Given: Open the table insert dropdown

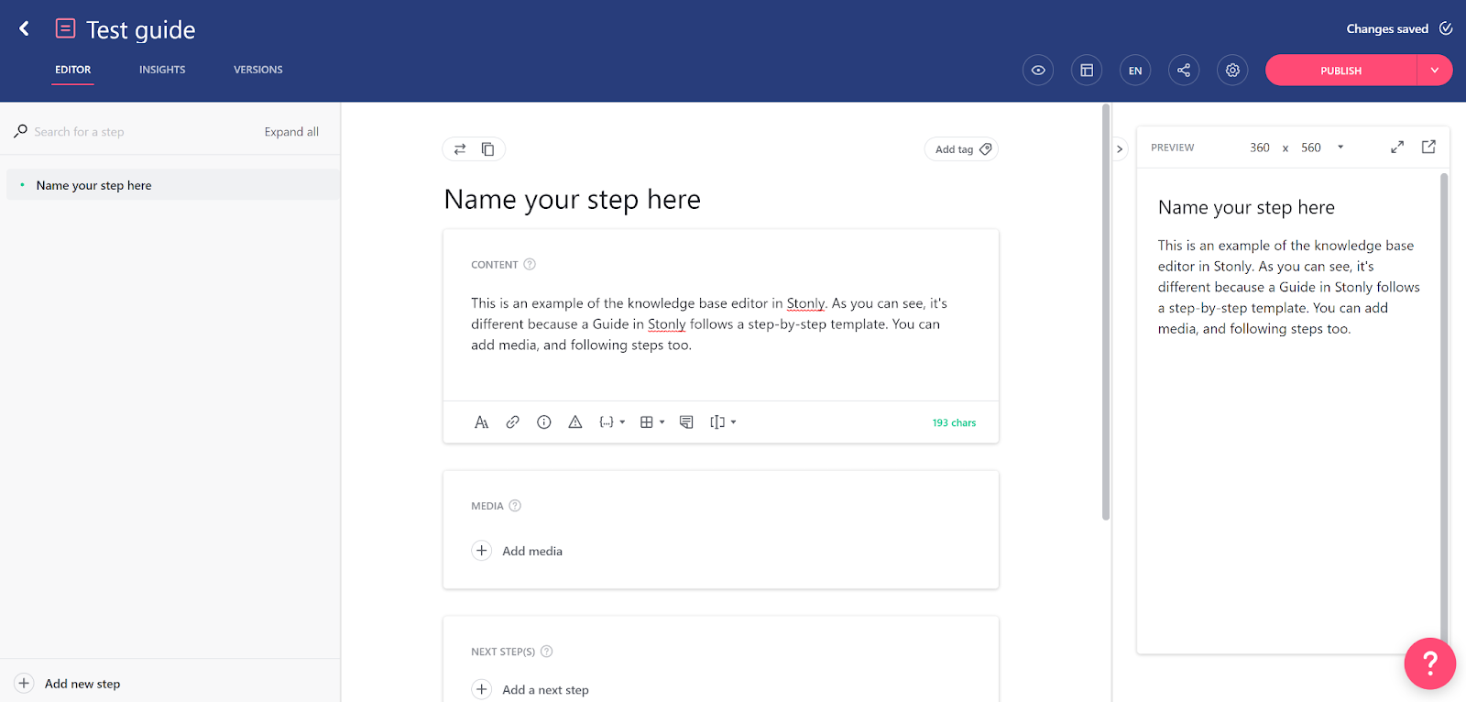Looking at the screenshot, I should click(651, 422).
